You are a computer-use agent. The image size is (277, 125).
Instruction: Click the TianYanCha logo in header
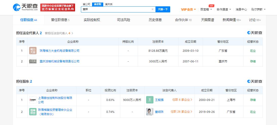coord(26,7)
